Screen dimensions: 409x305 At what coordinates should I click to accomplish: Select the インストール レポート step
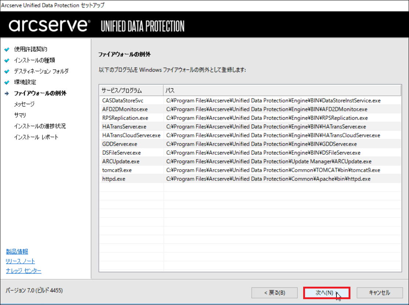36,137
